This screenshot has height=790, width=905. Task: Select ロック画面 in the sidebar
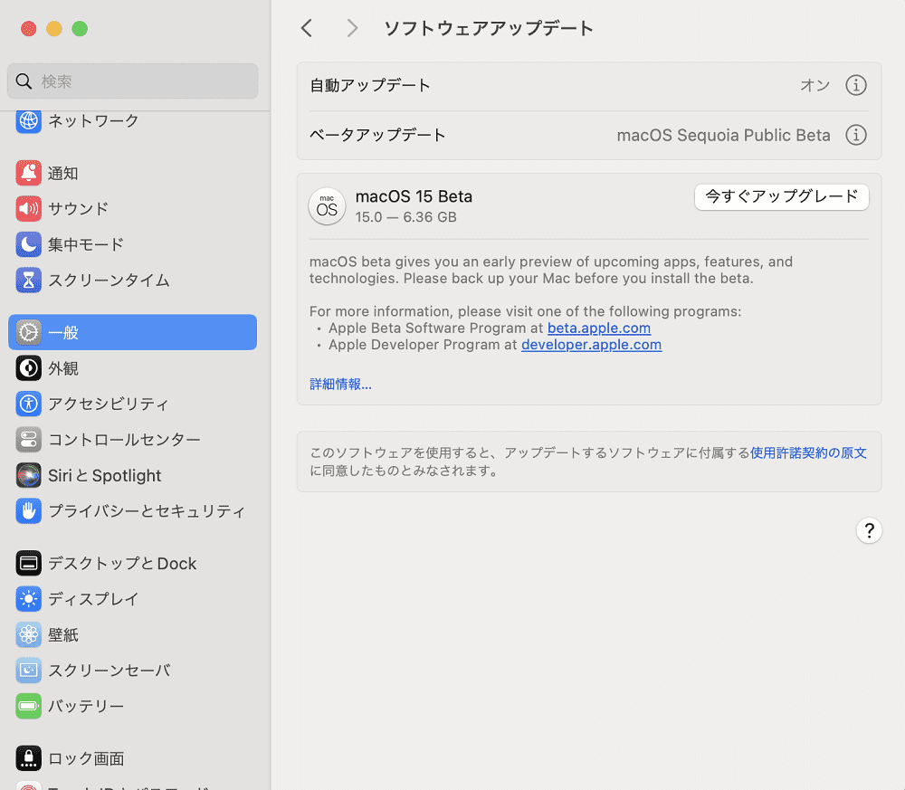(x=133, y=758)
